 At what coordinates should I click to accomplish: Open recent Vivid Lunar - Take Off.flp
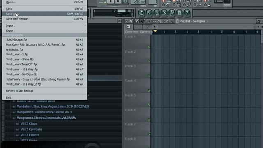pos(45,64)
